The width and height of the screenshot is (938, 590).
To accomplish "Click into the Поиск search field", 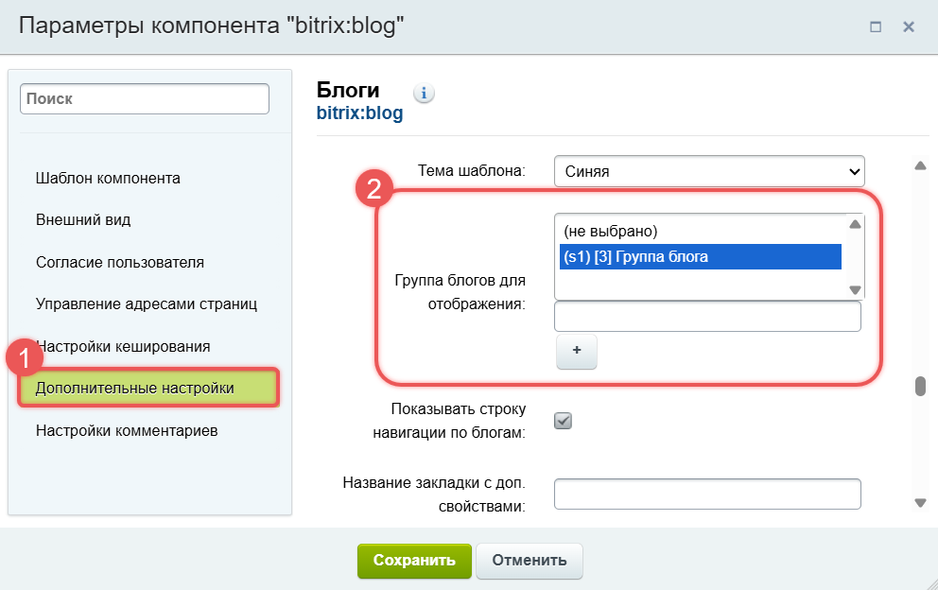I will [144, 98].
